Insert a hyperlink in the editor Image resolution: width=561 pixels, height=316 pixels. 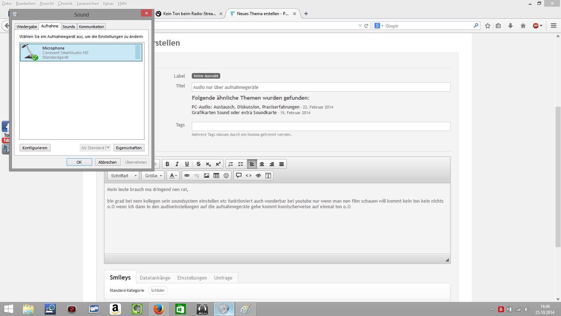(187, 176)
